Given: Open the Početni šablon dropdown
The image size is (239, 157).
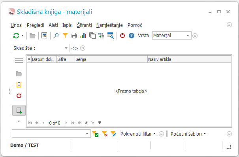Looking at the screenshot, I should (188, 134).
